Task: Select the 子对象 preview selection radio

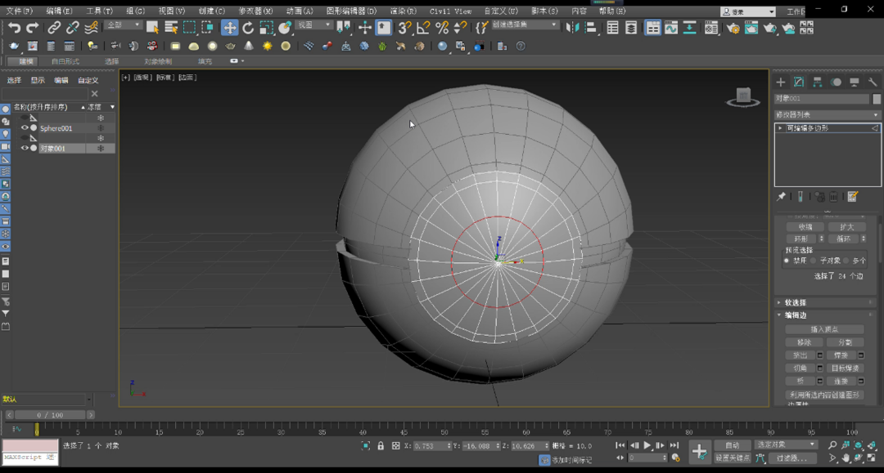Action: coord(814,261)
